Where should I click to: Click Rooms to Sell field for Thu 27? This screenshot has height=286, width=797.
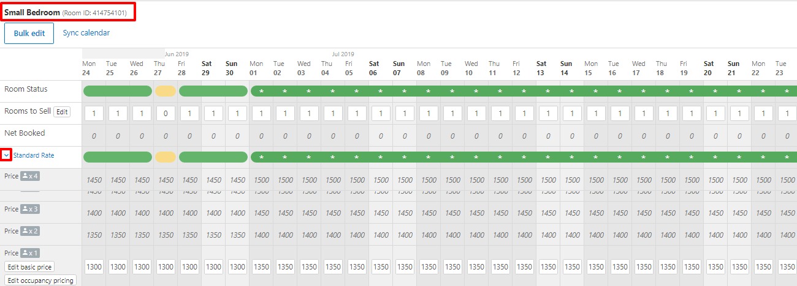pos(166,114)
